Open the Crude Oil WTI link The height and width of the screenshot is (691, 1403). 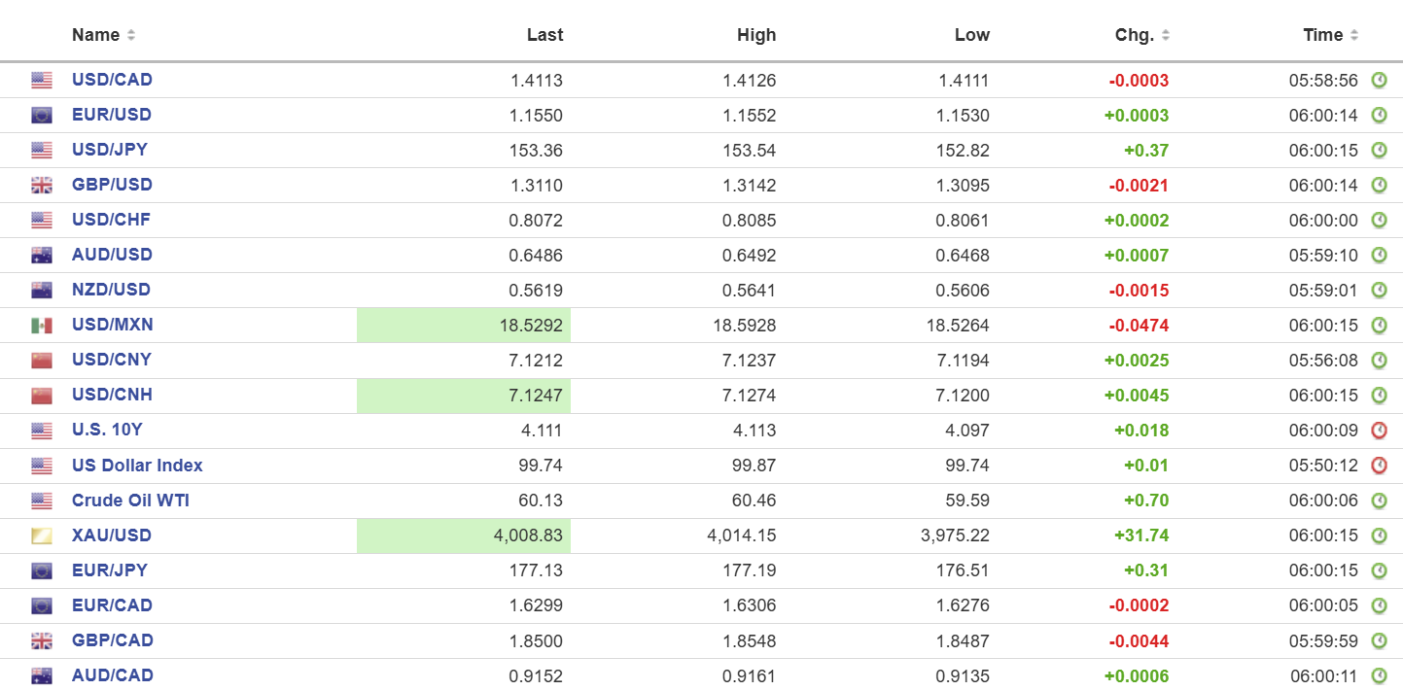tap(130, 501)
